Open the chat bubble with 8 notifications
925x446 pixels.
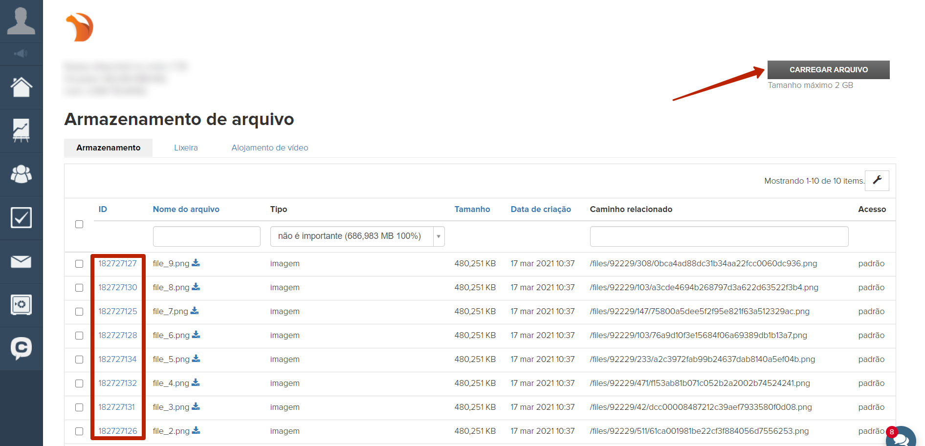(901, 438)
